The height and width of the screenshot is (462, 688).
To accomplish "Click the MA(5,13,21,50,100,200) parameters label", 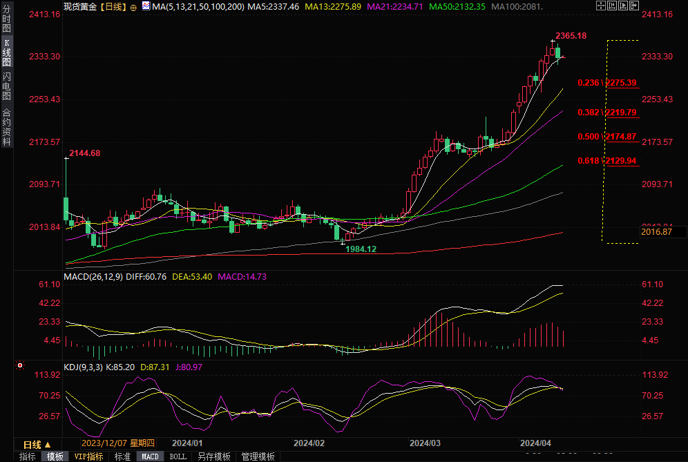I will (x=198, y=6).
